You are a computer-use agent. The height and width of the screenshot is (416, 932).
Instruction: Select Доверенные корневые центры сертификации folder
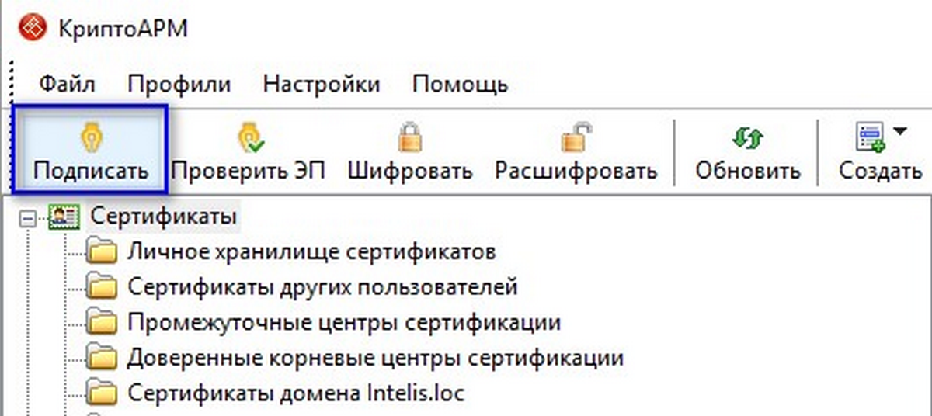click(375, 358)
